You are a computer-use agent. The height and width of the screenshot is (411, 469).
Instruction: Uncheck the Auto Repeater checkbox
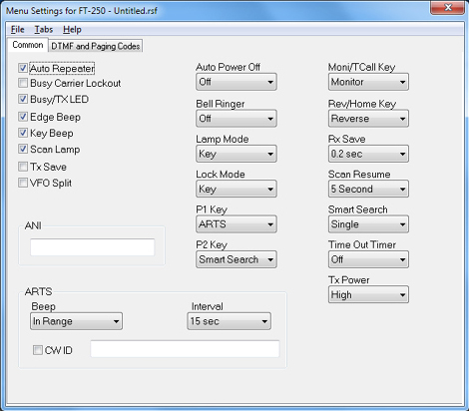pos(23,68)
